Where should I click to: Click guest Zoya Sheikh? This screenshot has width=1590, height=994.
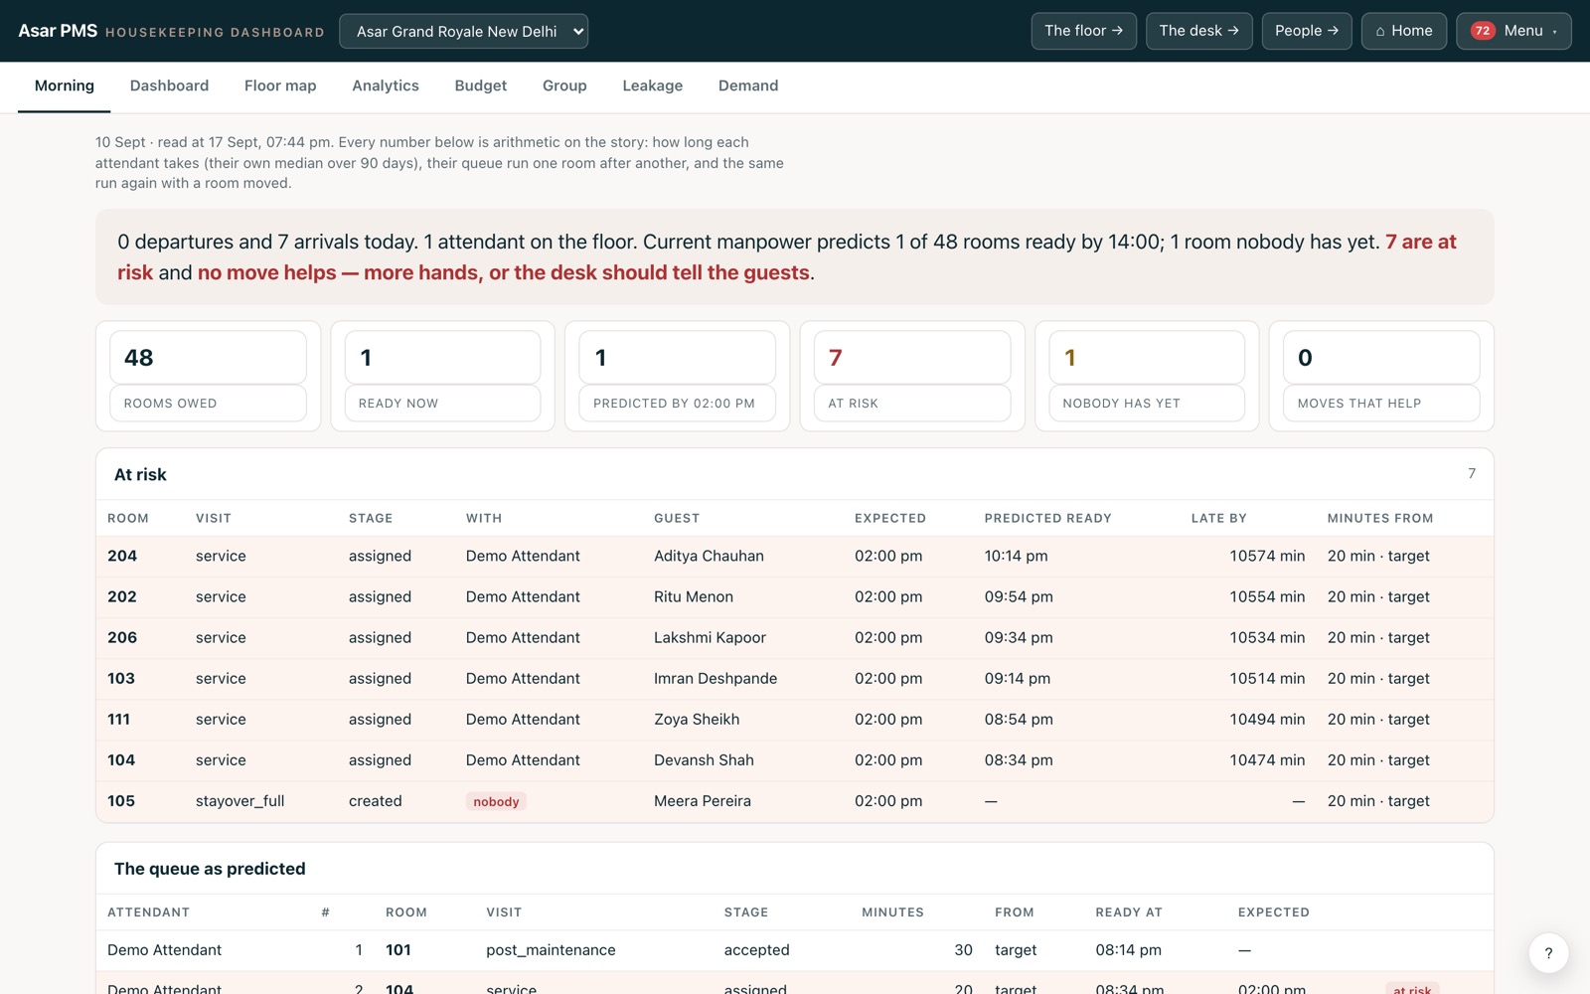pos(697,719)
